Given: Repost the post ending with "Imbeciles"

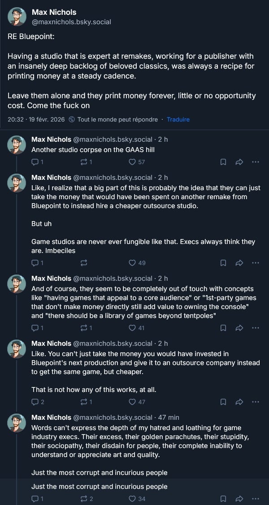Looking at the screenshot, I should (84, 263).
